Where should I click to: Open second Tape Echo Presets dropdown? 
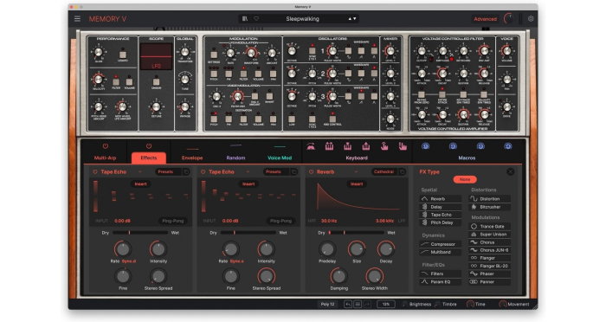tap(276, 171)
